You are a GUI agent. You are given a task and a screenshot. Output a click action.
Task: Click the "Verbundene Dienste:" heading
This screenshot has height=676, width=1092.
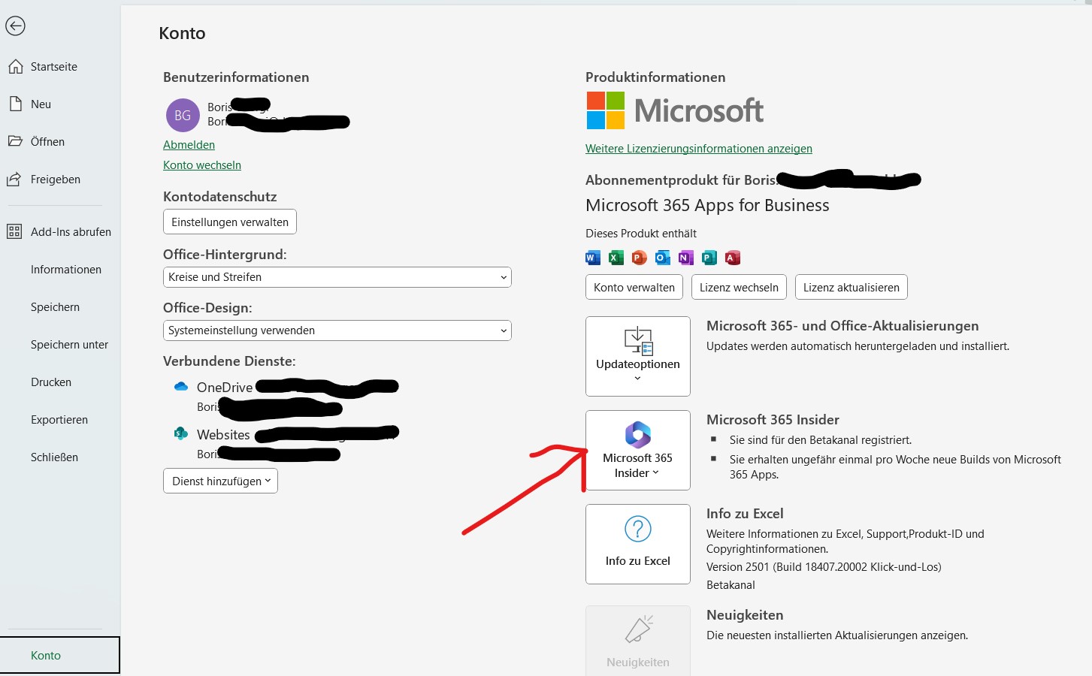(229, 361)
